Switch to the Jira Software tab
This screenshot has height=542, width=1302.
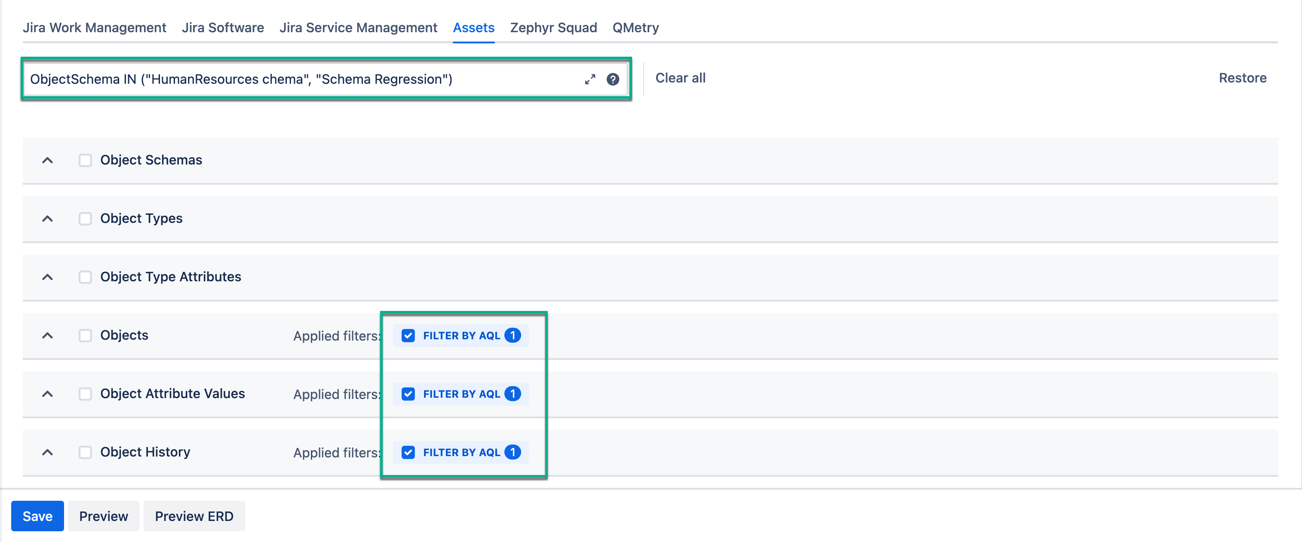[222, 27]
